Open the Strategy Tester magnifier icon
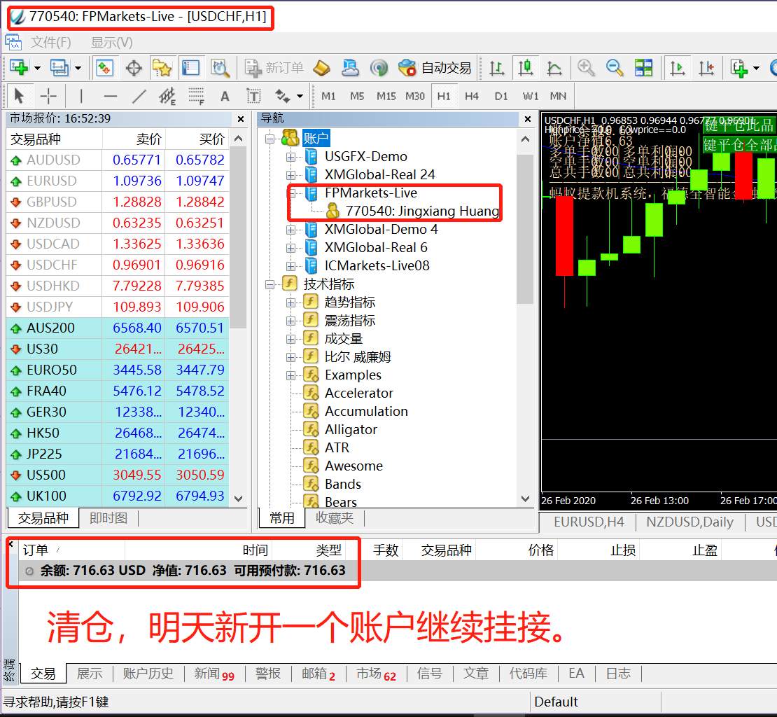This screenshot has height=717, width=777. pos(220,67)
